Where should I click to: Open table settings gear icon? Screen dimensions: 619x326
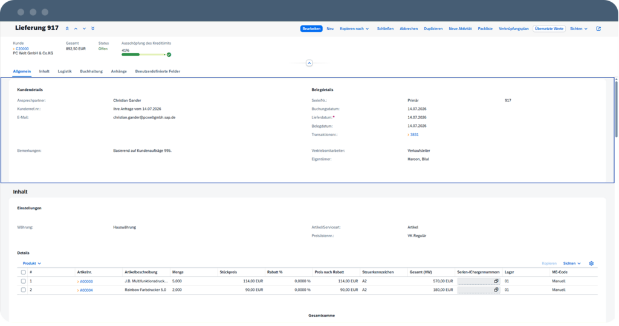tap(591, 263)
